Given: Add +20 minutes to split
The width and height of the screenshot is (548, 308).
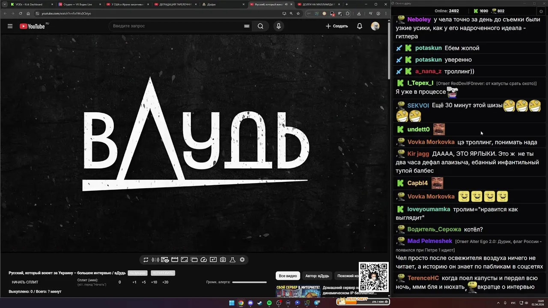Looking at the screenshot, I should click(x=165, y=282).
